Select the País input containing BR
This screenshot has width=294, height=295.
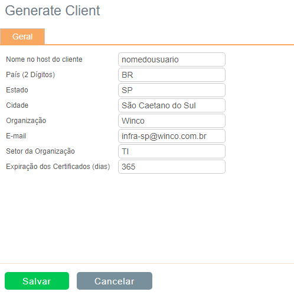click(x=172, y=75)
